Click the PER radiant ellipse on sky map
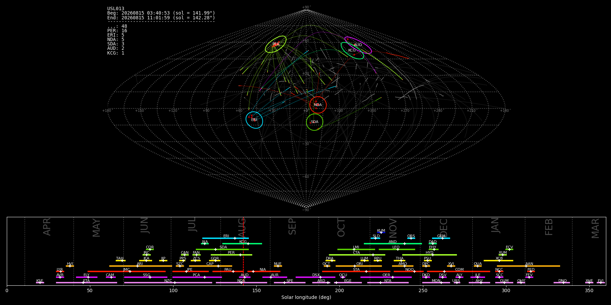 click(x=276, y=44)
